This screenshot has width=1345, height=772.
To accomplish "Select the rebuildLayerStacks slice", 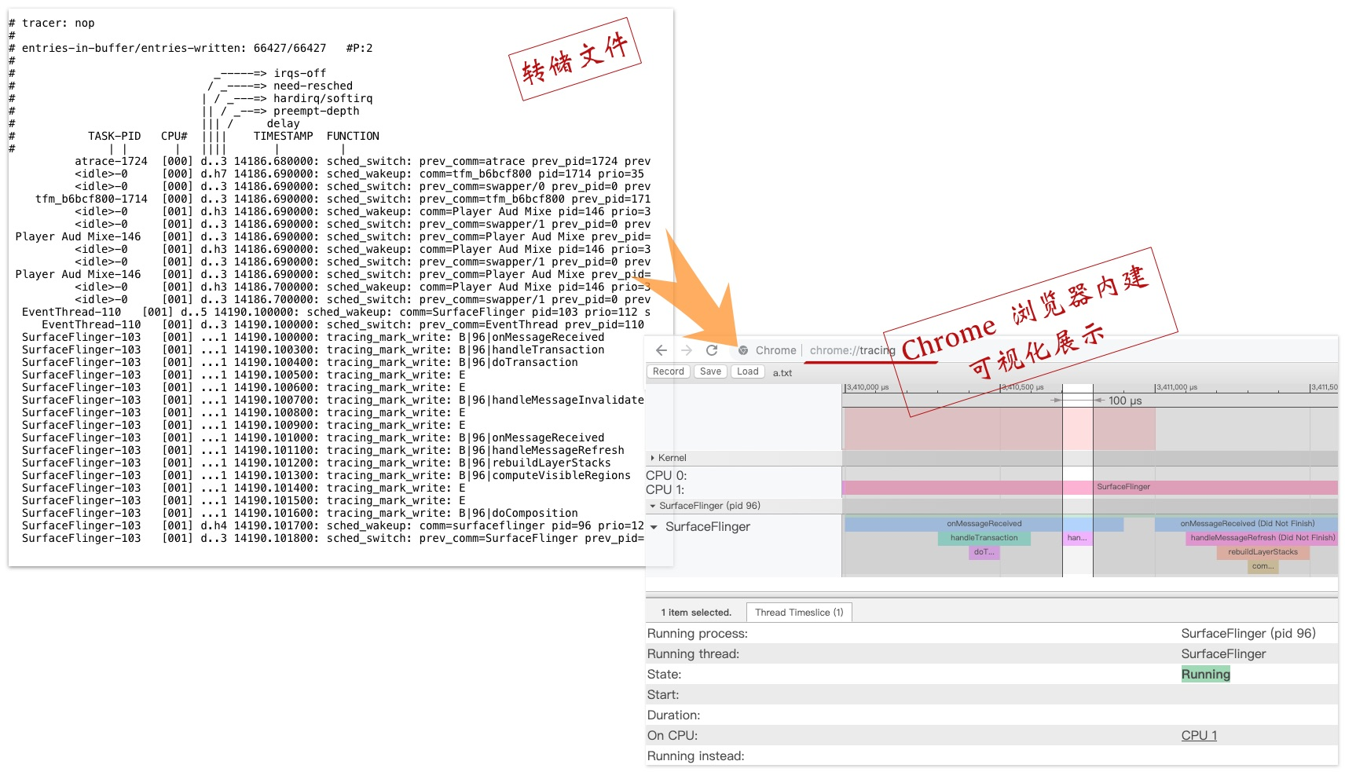I will (1263, 552).
